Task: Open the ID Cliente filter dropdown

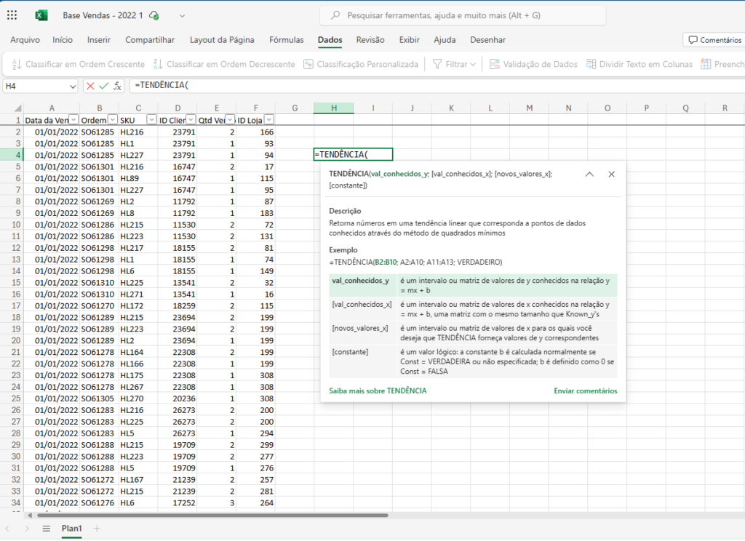Action: (x=191, y=120)
